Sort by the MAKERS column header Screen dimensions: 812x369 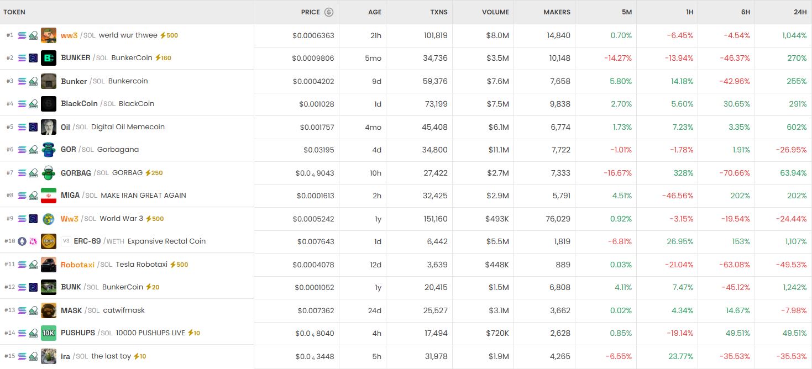tap(557, 12)
